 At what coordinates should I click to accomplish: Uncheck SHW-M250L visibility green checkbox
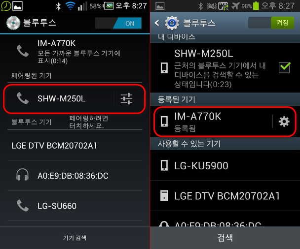coord(284,67)
